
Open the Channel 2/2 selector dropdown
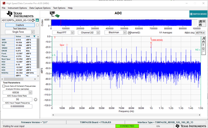coord(98,32)
